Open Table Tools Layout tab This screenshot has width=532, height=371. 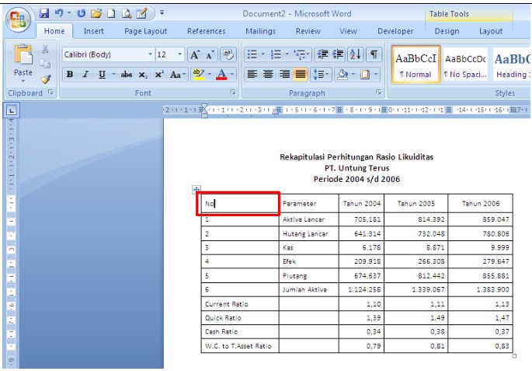pos(491,31)
